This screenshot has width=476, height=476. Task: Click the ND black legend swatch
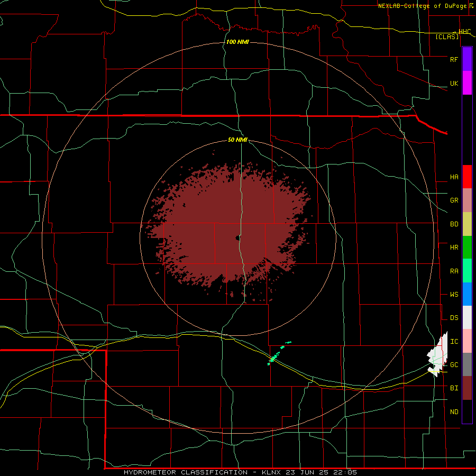coord(467,411)
